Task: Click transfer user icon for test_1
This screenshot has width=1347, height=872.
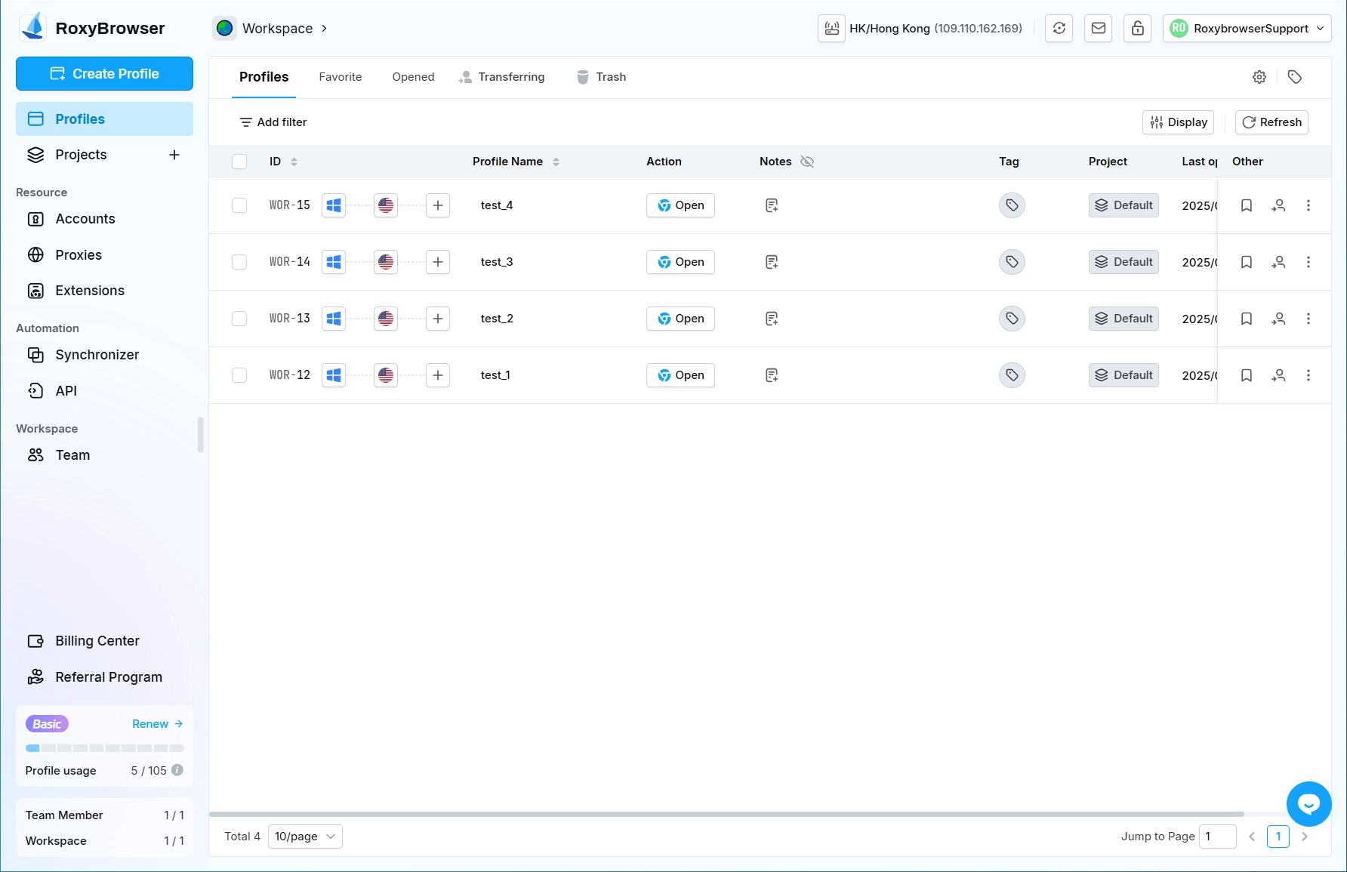Action: pyautogui.click(x=1278, y=375)
